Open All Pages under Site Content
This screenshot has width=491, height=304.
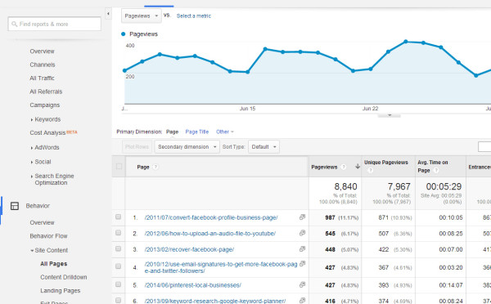[x=54, y=264]
